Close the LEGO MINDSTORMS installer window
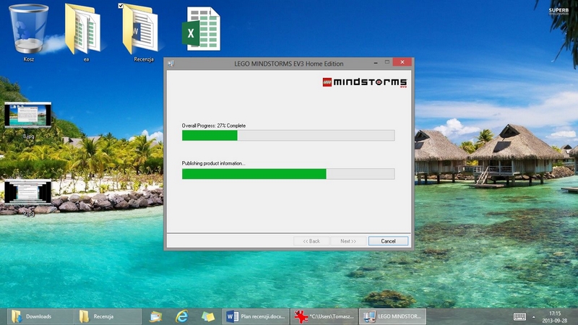This screenshot has width=578, height=325. coord(402,62)
